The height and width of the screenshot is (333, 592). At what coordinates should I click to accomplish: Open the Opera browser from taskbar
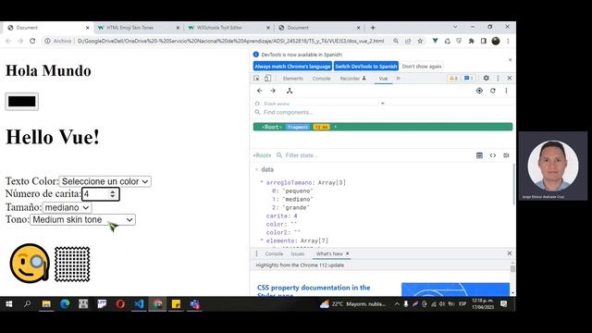pos(120,304)
